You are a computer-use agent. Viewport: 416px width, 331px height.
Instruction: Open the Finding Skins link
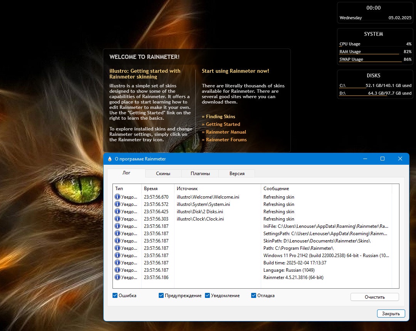[220, 117]
